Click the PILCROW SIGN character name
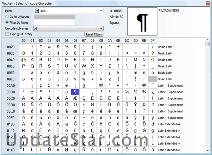Screen dimensions: 212x155 pyautogui.click(x=169, y=11)
